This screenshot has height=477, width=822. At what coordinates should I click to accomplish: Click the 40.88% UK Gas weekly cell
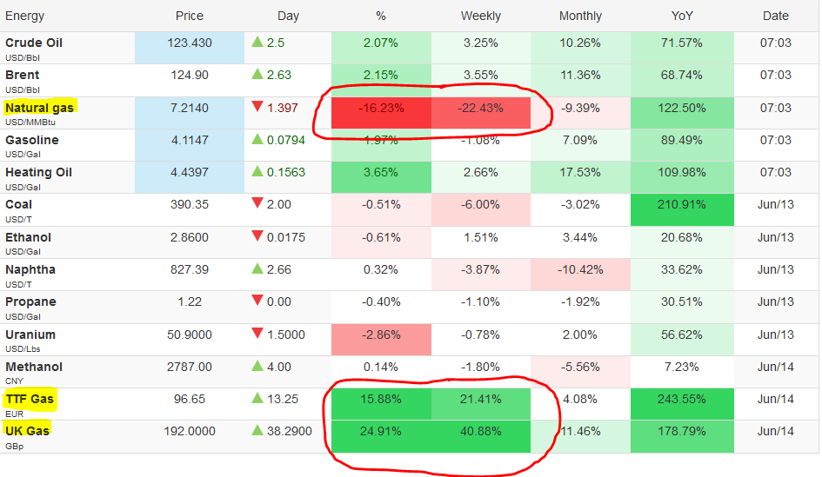point(481,436)
